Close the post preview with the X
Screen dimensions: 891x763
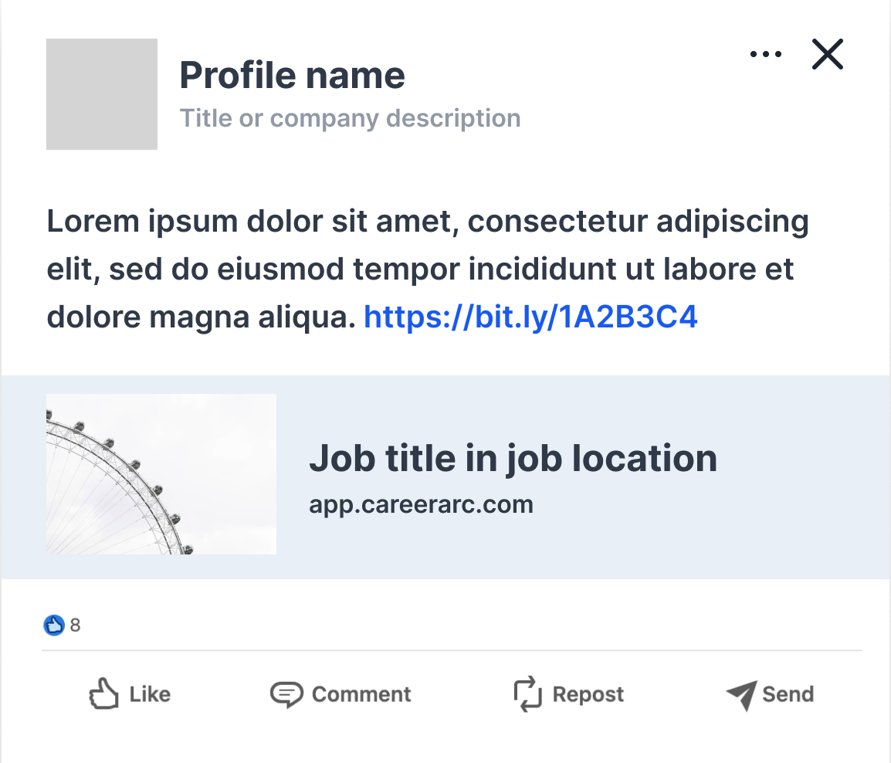(x=828, y=54)
